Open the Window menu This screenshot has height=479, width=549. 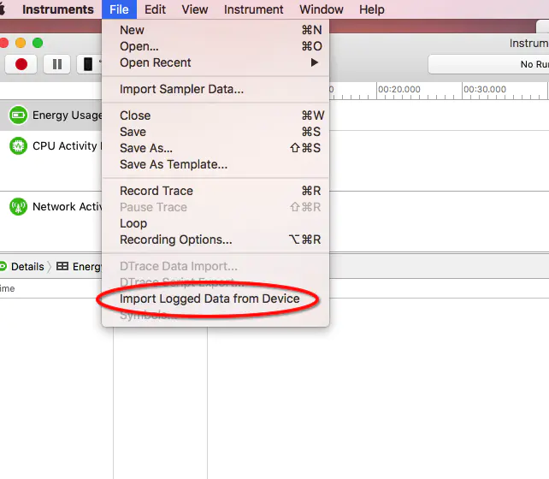[321, 9]
